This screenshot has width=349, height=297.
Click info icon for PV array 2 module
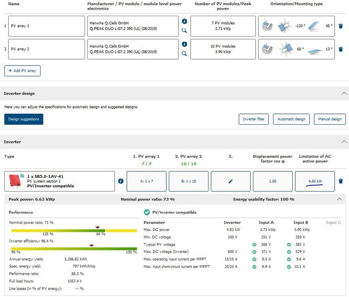pos(184,44)
